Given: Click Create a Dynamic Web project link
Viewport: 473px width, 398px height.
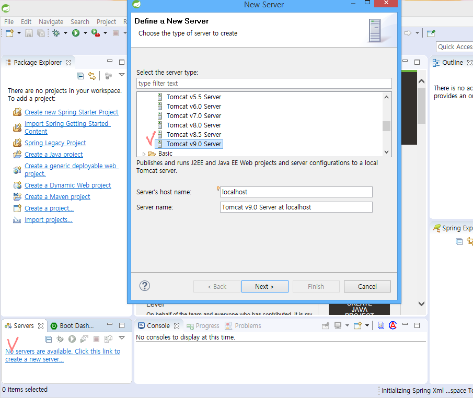Looking at the screenshot, I should click(68, 185).
